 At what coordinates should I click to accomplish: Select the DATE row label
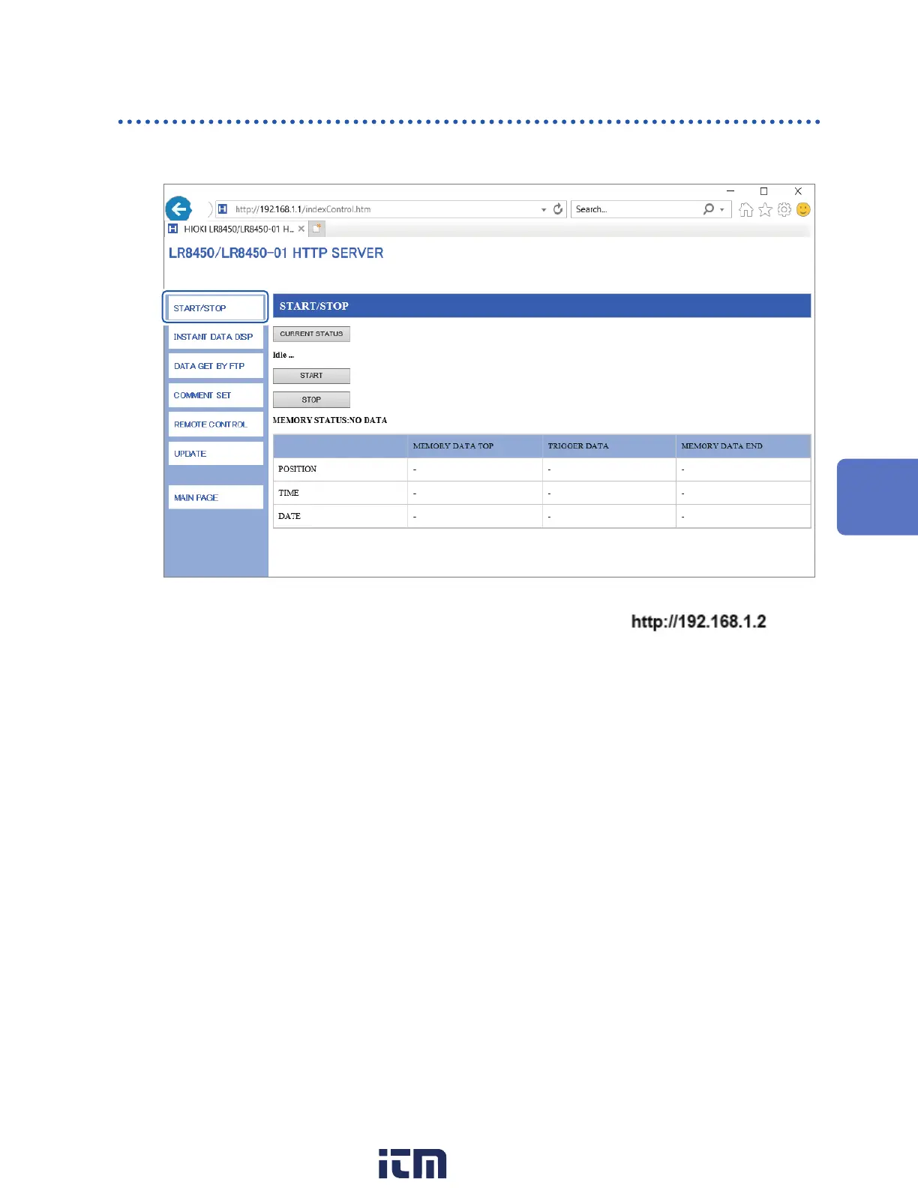[x=289, y=516]
